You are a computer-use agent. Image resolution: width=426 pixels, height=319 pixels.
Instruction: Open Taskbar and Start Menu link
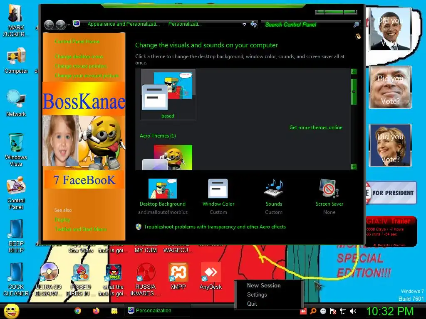point(80,229)
